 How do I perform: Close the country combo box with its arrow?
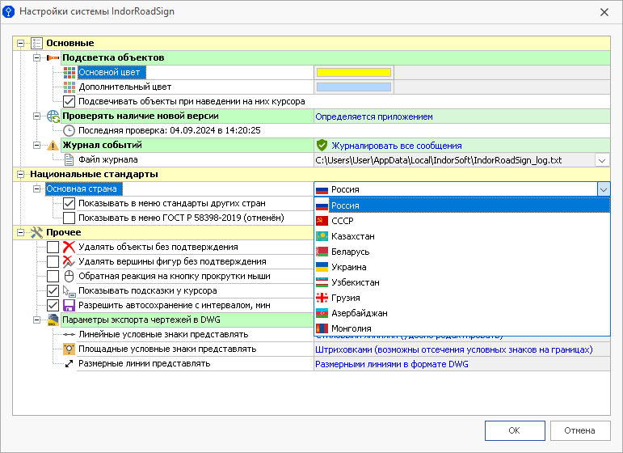[x=604, y=189]
